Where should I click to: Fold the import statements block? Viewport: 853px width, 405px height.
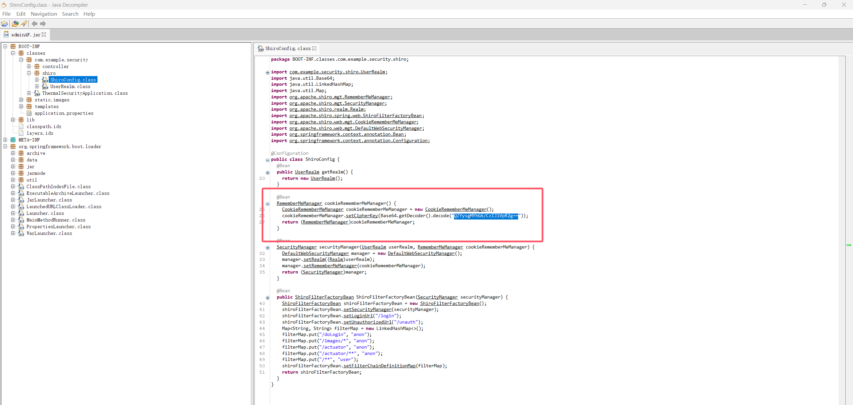267,73
